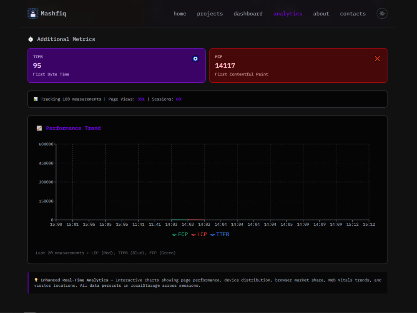
Task: Click the chart icon beside Performance Trend
Action: pyautogui.click(x=39, y=128)
